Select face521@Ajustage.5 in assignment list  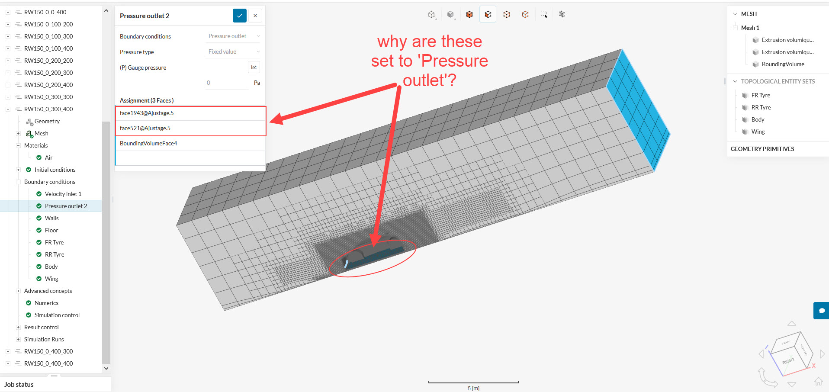(x=190, y=128)
